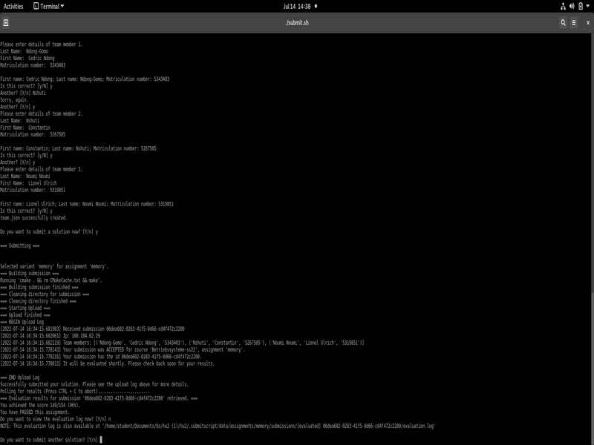594x445 pixels.
Task: Open the Activities overview
Action: point(13,6)
